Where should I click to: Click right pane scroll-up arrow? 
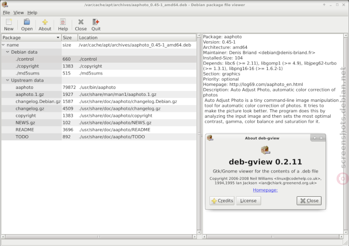point(346,35)
